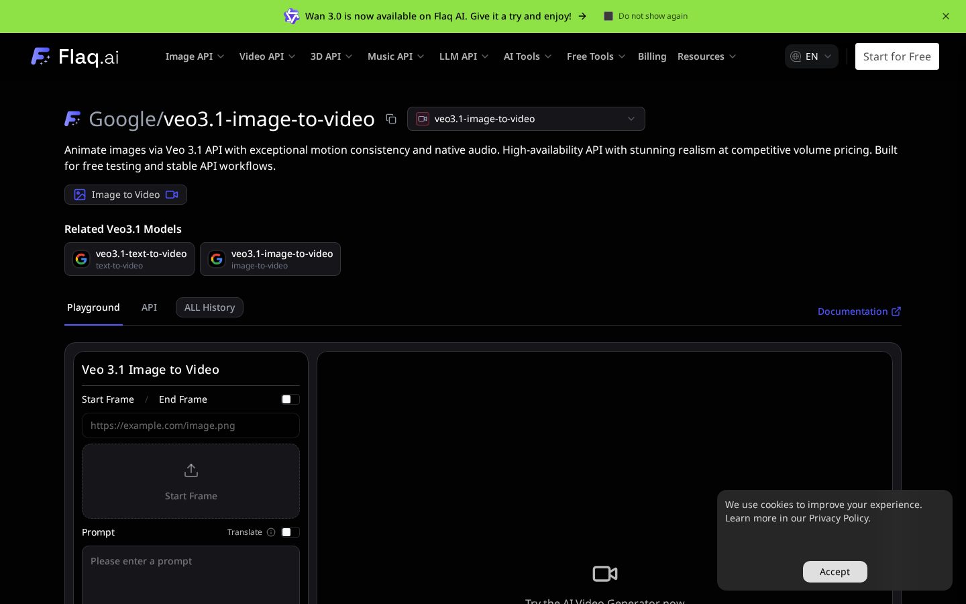Click the image URL input field
Viewport: 966px width, 604px height.
point(191,425)
